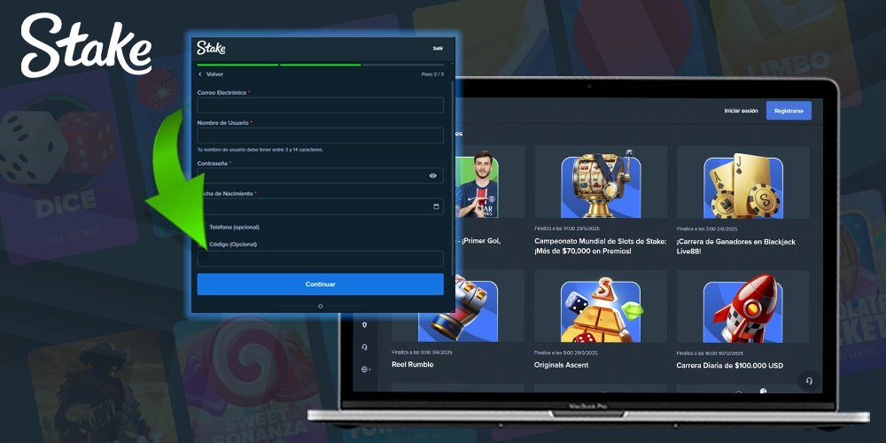The width and height of the screenshot is (886, 443).
Task: Open the birth date calendar picker icon
Action: point(436,207)
